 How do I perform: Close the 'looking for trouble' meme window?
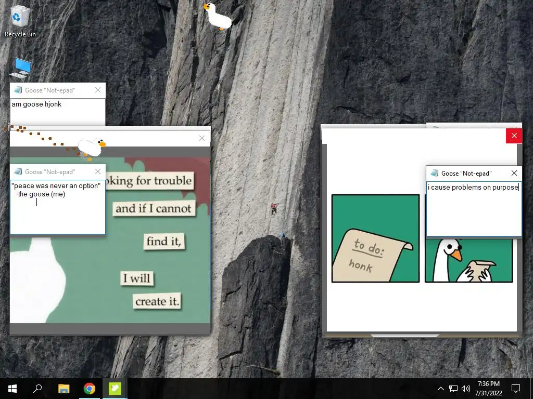pos(202,138)
